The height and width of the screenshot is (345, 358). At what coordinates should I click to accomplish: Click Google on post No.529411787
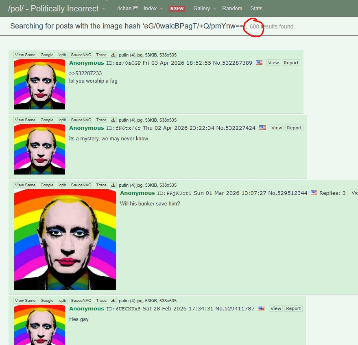pyautogui.click(x=47, y=301)
